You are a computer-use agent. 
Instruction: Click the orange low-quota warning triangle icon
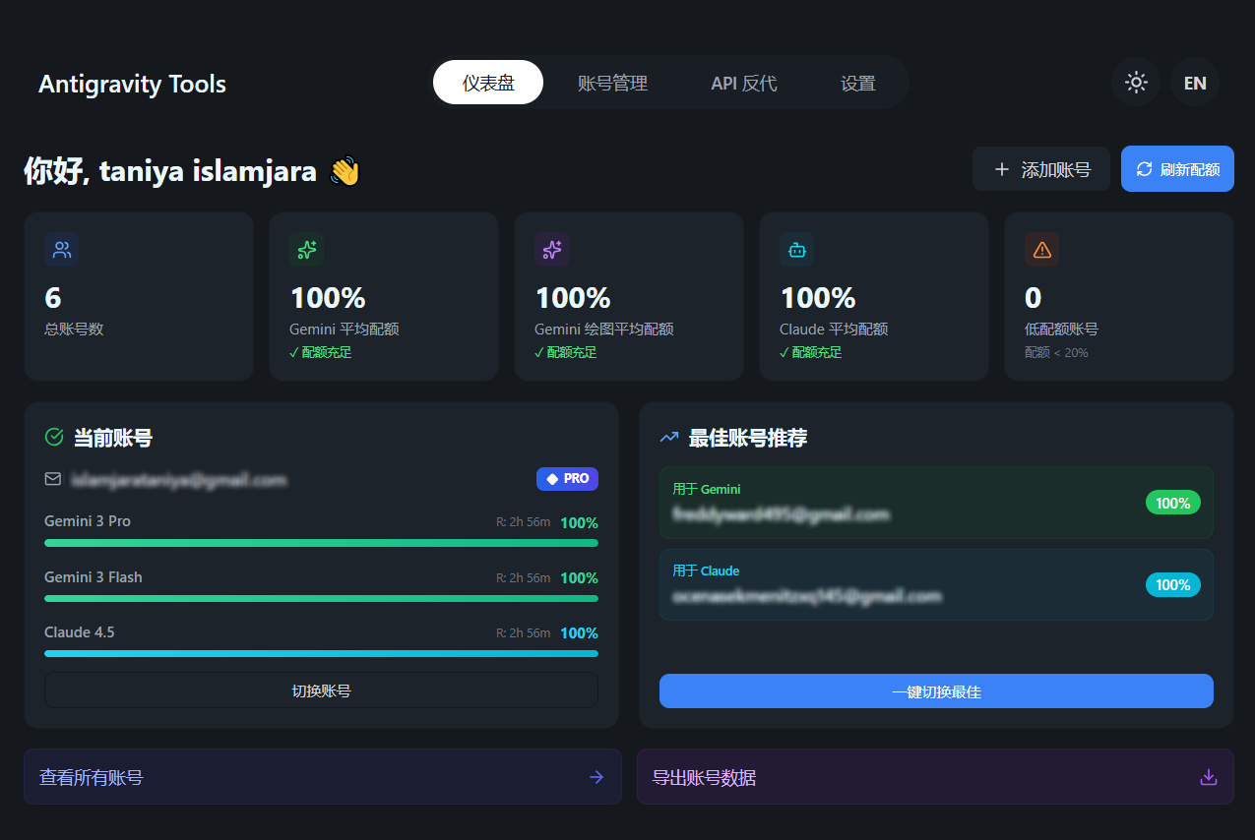tap(1041, 250)
